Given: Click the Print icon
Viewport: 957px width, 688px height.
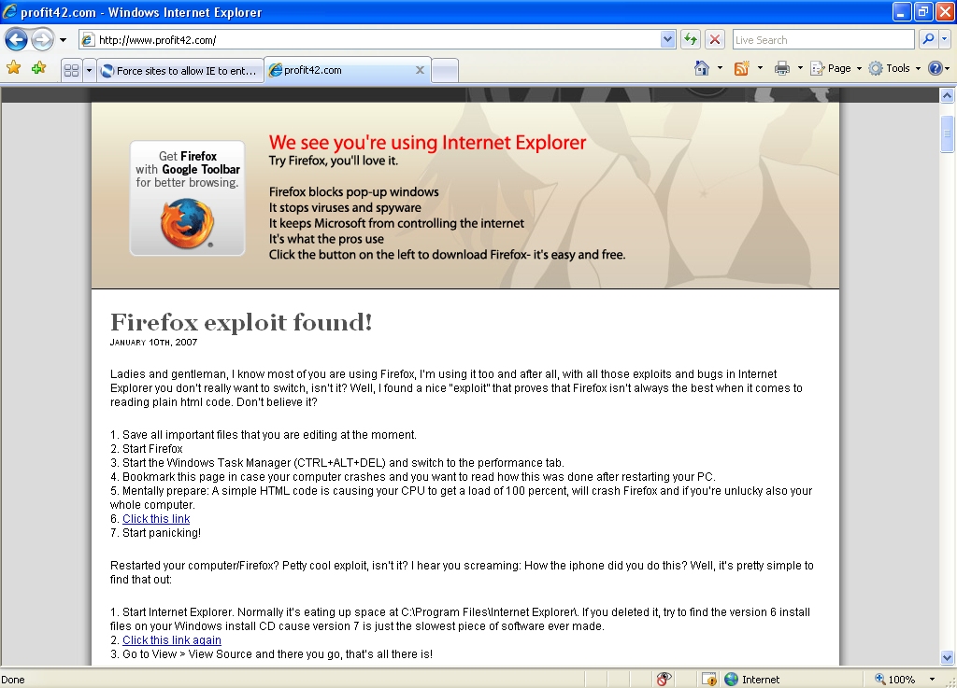Looking at the screenshot, I should 782,68.
